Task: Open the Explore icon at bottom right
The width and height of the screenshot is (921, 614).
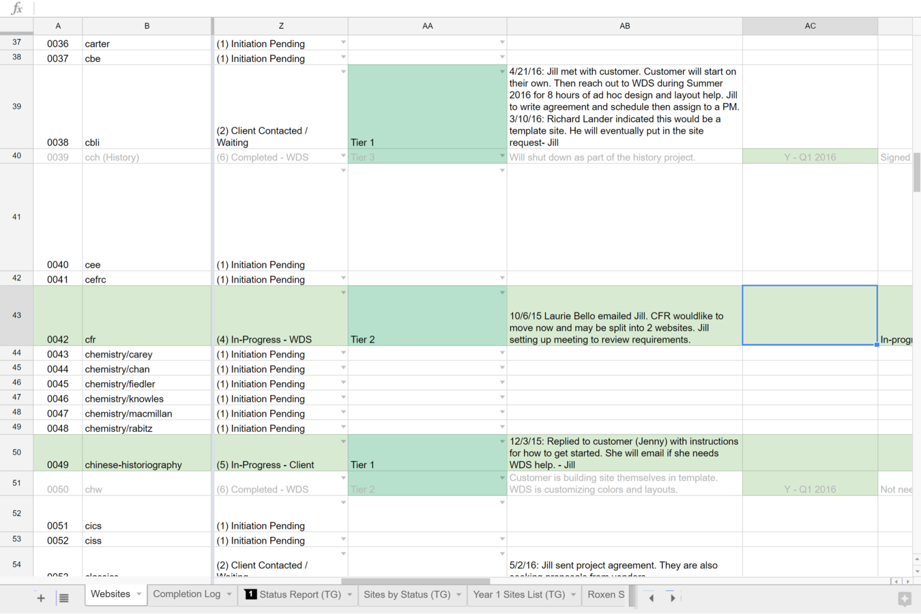Action: pyautogui.click(x=905, y=599)
